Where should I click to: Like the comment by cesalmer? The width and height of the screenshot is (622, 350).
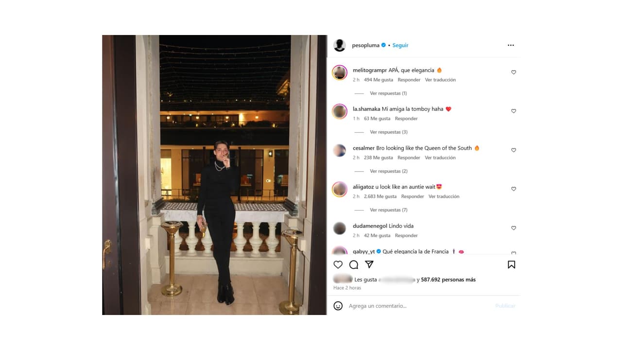(514, 150)
